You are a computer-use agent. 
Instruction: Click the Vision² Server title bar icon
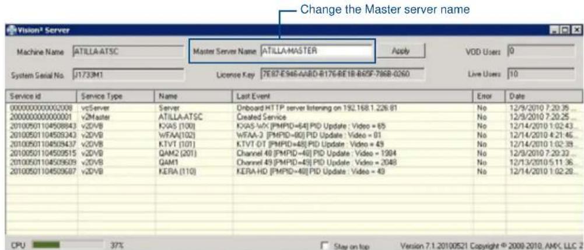point(11,30)
